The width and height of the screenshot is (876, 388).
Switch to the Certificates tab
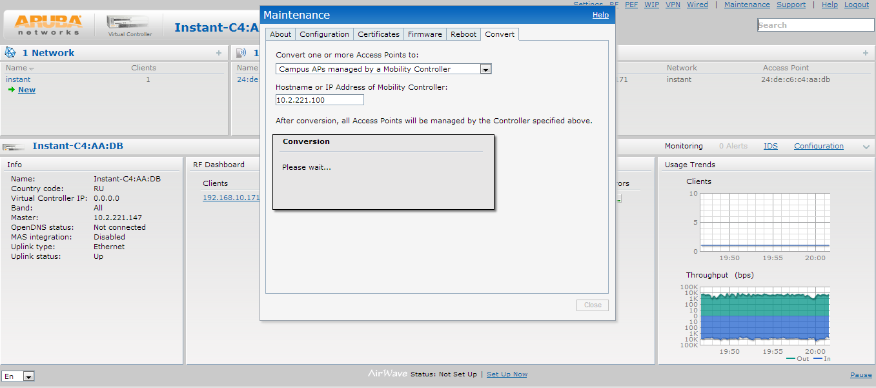coord(378,34)
